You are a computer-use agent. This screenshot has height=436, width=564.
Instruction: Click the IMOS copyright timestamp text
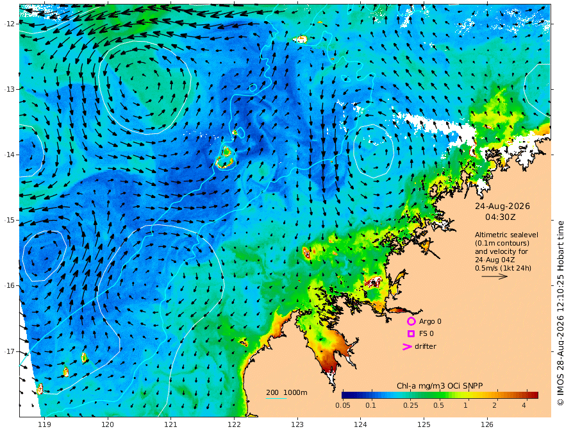coord(560,313)
